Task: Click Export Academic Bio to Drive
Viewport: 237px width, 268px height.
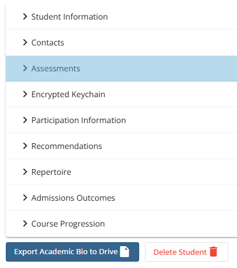Action: (x=72, y=252)
